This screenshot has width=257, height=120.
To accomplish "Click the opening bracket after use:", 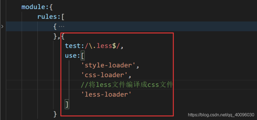I will coord(83,56).
